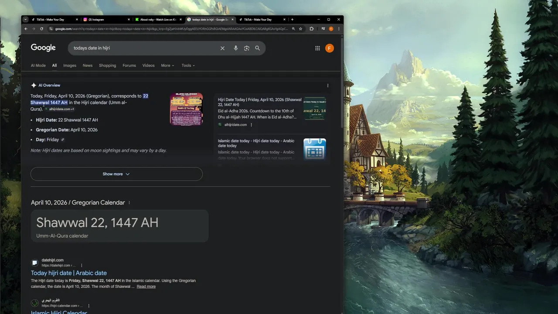Select the Forums search filter
The height and width of the screenshot is (314, 558).
pyautogui.click(x=129, y=65)
